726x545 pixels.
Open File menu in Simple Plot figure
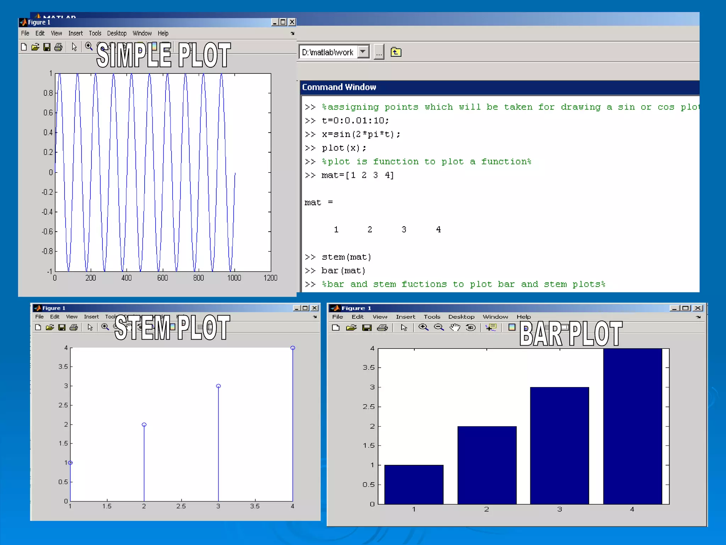tap(25, 33)
